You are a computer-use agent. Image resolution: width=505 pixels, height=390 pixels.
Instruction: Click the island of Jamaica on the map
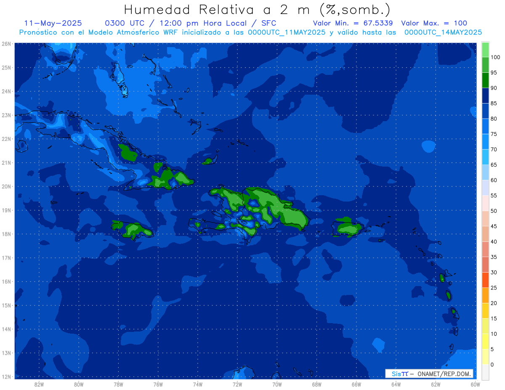(x=133, y=230)
